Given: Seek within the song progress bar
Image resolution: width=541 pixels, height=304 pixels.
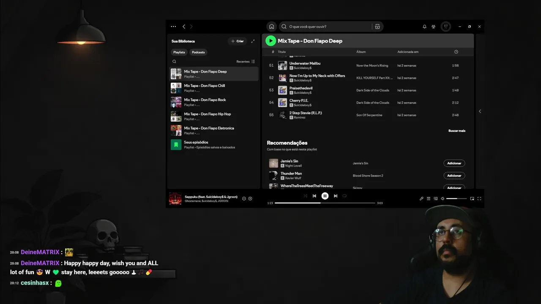Looking at the screenshot, I should pos(325,203).
